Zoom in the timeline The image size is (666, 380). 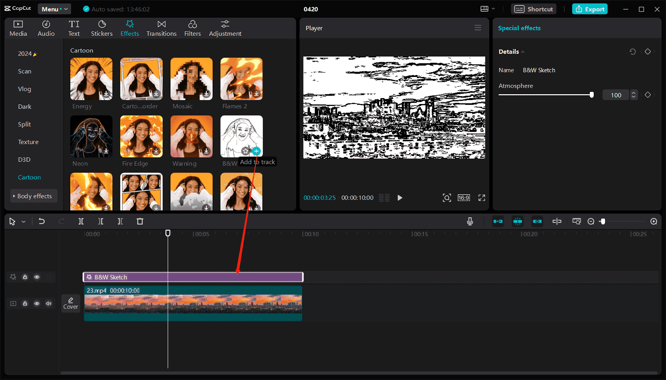click(x=654, y=222)
